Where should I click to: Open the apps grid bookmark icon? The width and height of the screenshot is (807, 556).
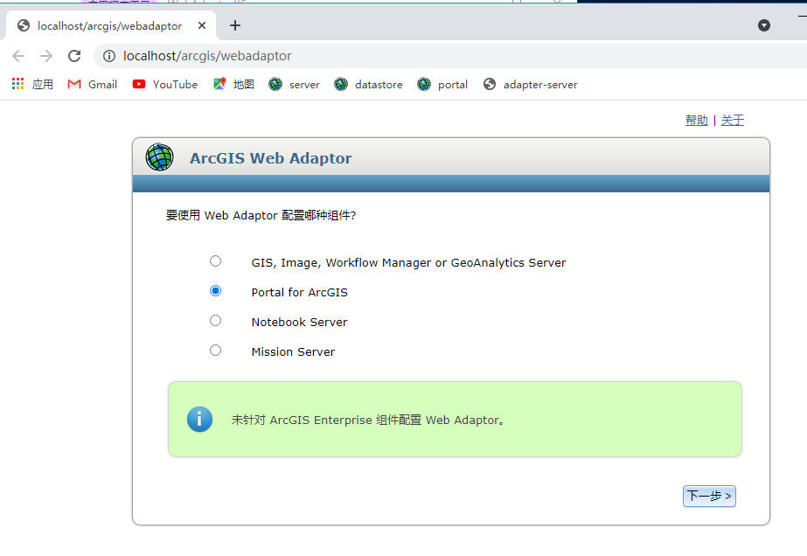[18, 84]
